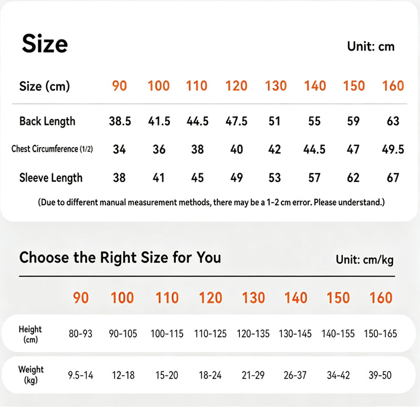Click 'Chest Circumference (1/2)' row label
Image resolution: width=420 pixels, height=420 pixels.
coord(52,149)
